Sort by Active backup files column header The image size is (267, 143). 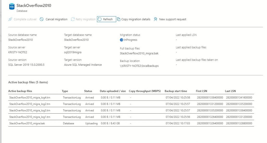pos(20,91)
